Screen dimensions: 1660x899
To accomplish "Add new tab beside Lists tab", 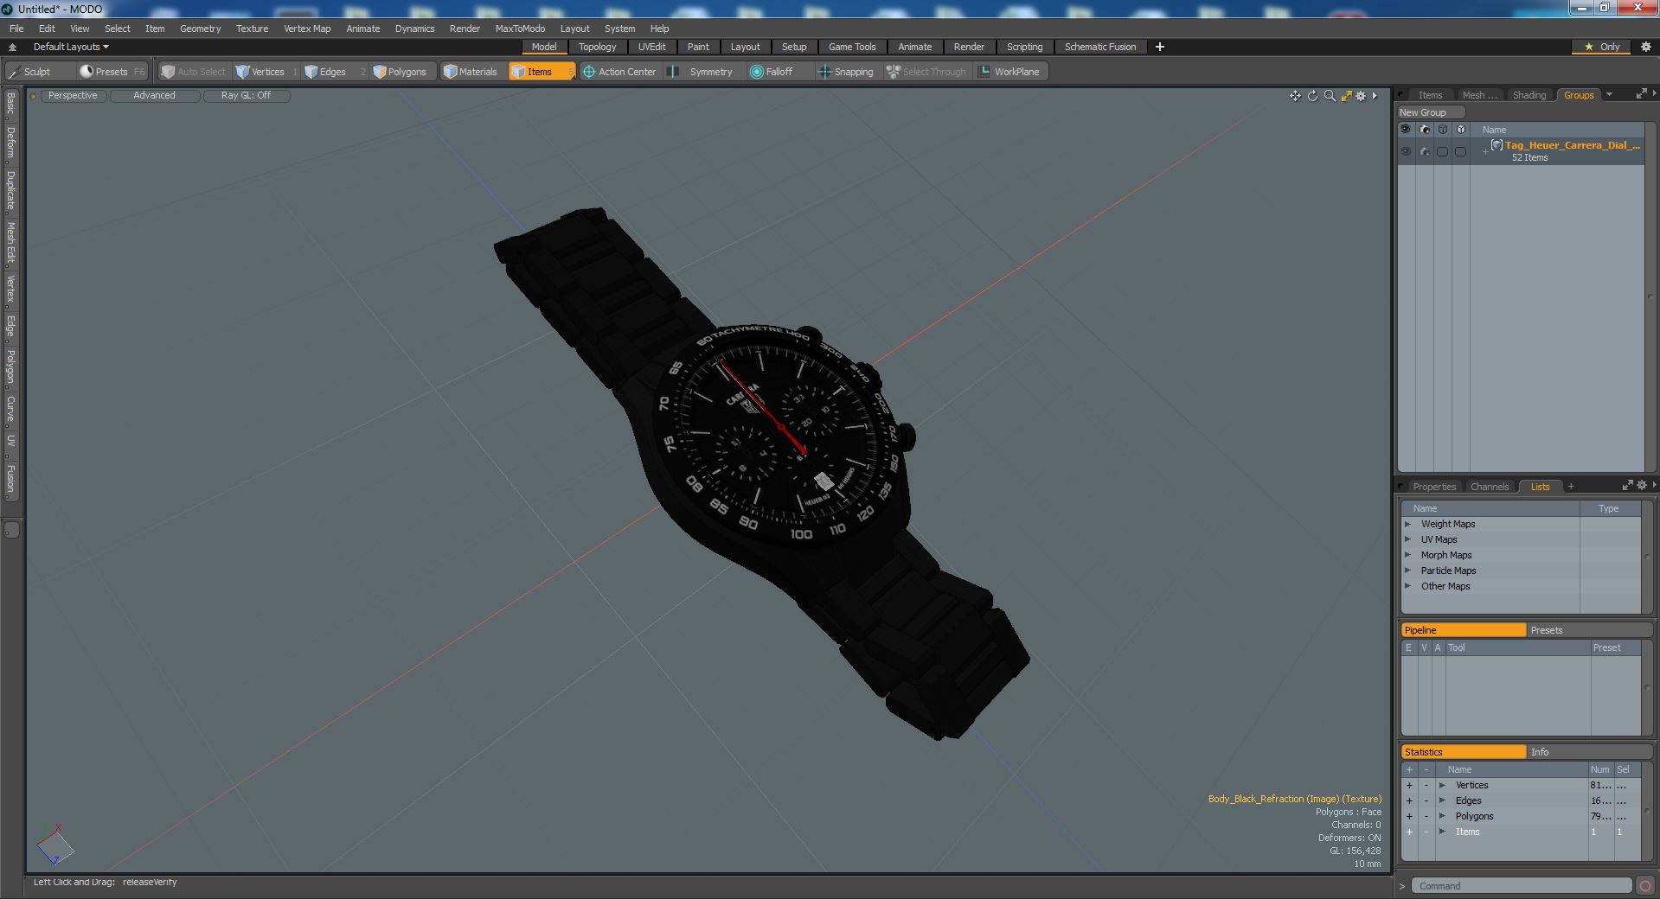I will point(1571,486).
